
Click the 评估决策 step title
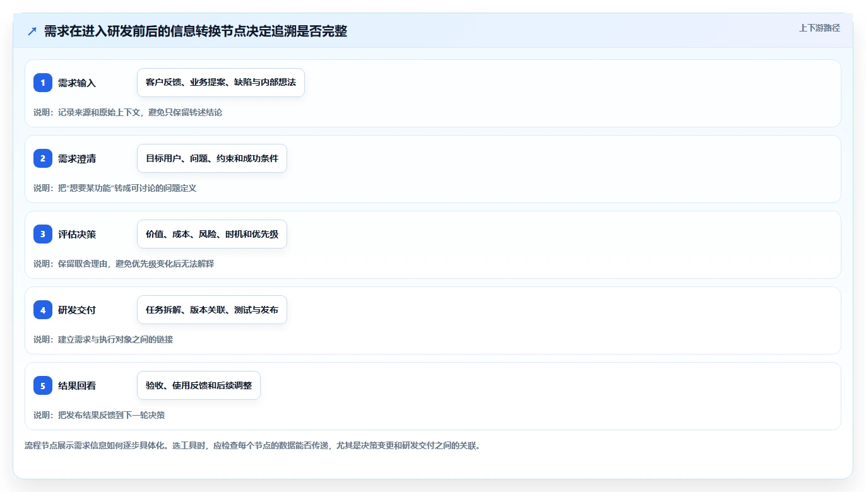pyautogui.click(x=77, y=234)
